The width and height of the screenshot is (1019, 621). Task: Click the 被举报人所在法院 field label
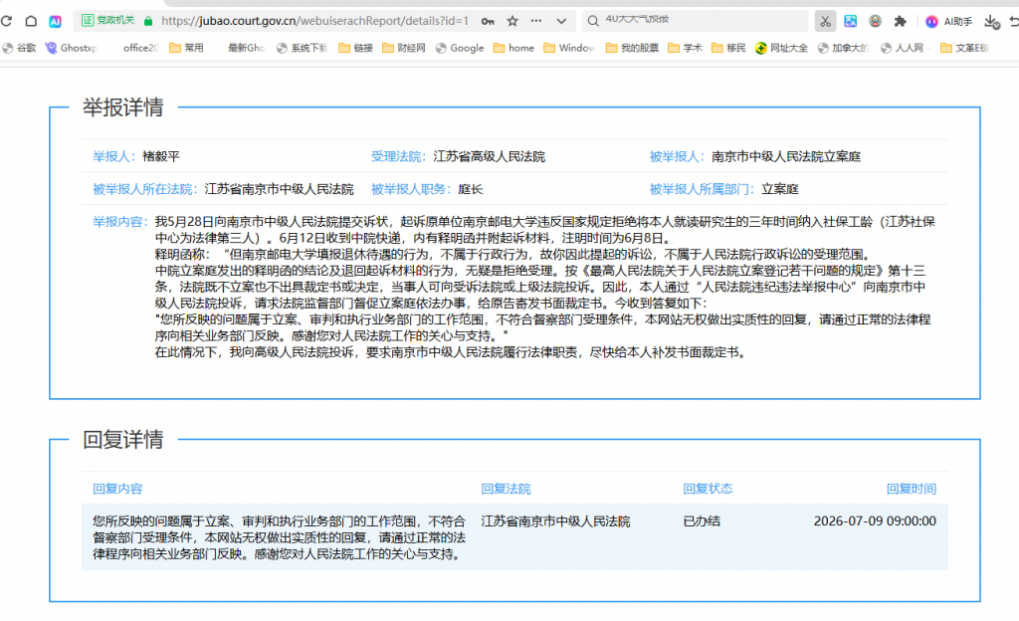[145, 190]
